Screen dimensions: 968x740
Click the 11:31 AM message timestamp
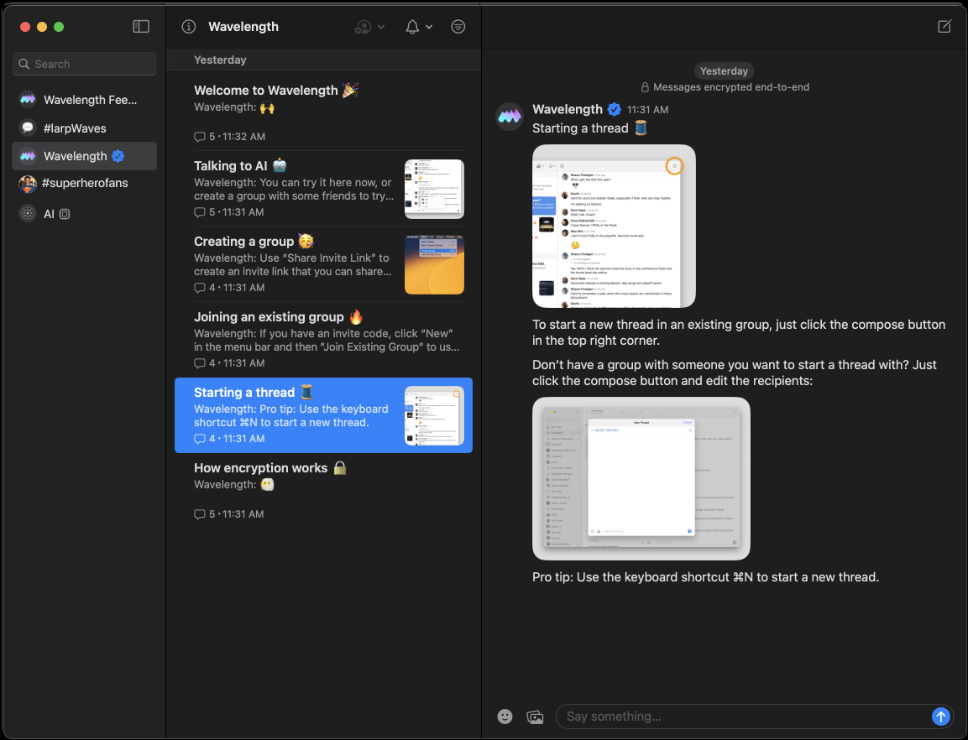(x=647, y=110)
